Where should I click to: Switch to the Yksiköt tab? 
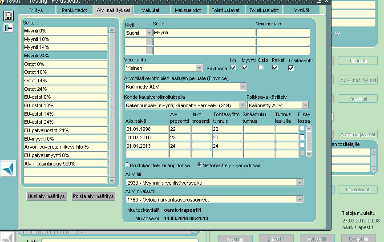pos(302,10)
